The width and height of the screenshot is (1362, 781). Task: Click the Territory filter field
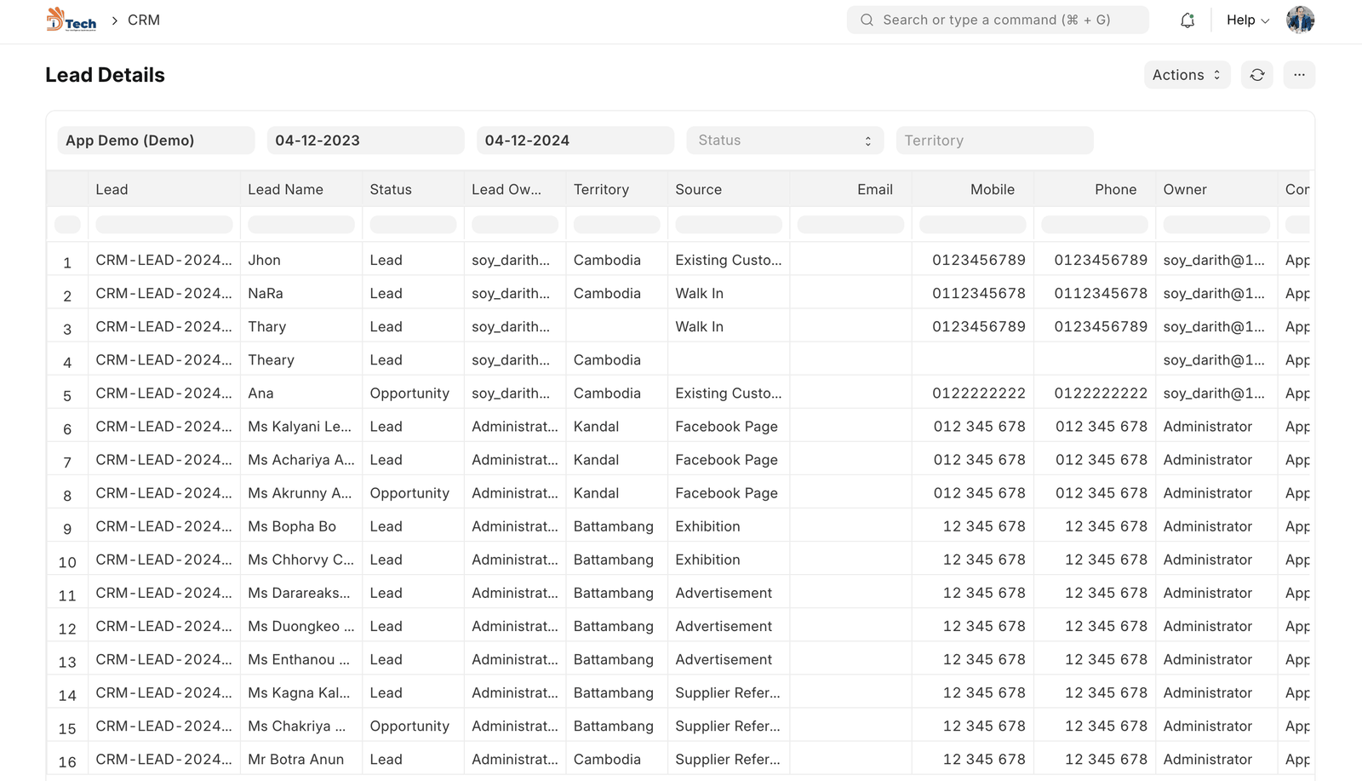(993, 141)
